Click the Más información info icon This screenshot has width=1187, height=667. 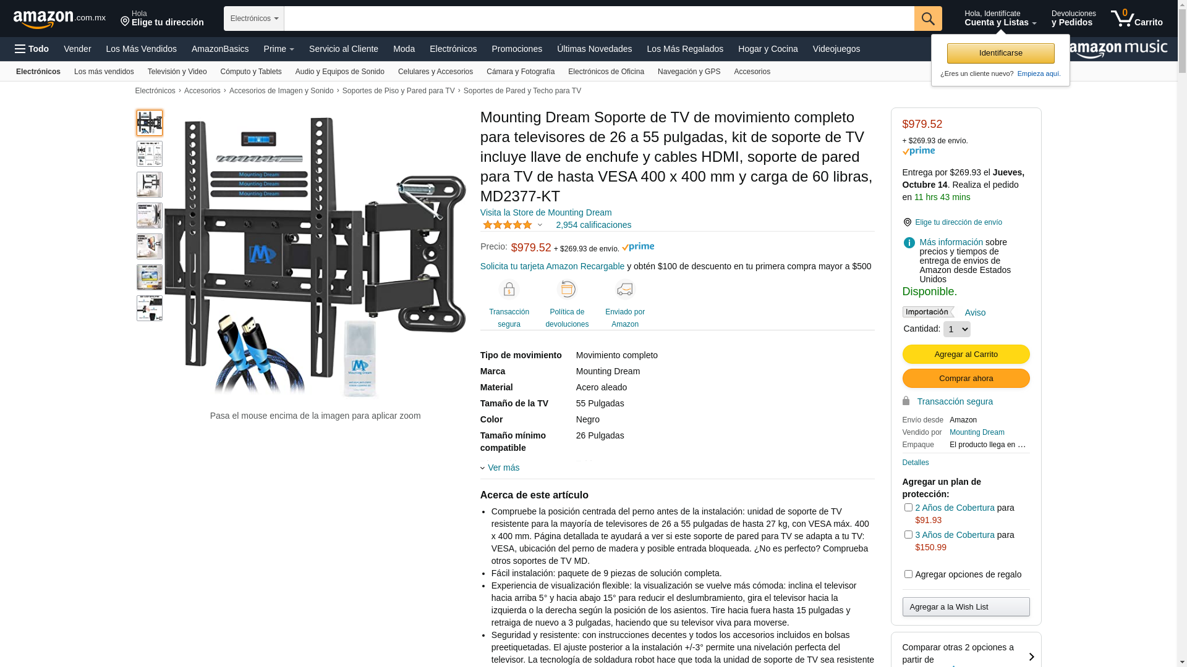click(909, 243)
